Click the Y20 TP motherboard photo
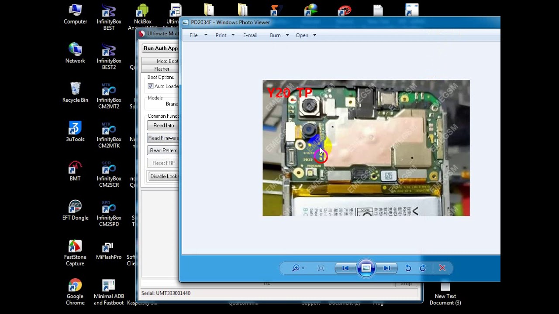 (366, 148)
